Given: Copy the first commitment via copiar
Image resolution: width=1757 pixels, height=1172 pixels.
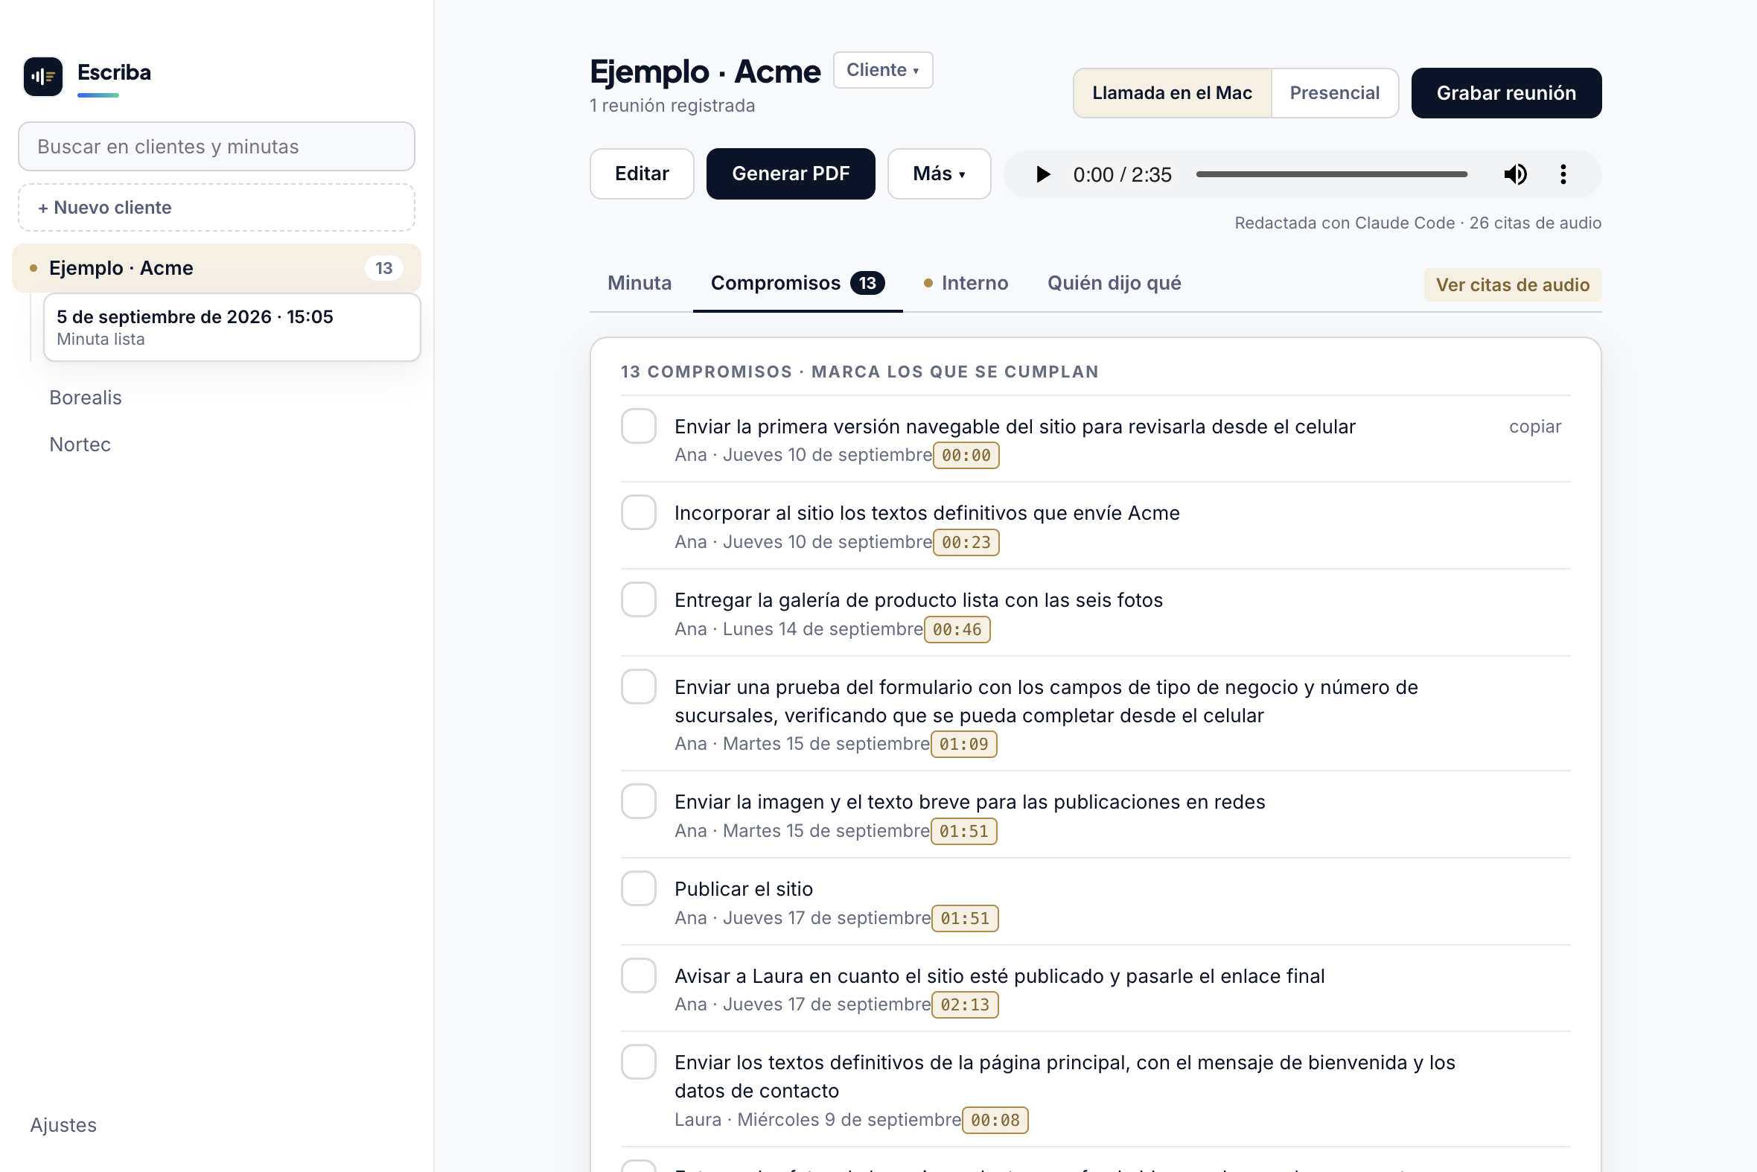Looking at the screenshot, I should coord(1534,426).
